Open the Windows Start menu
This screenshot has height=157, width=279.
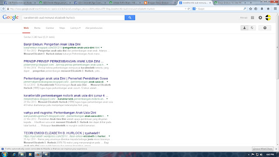click(5, 154)
